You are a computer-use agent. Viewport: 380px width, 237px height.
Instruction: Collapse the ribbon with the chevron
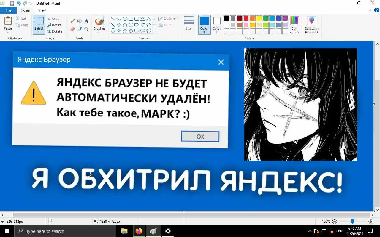click(x=370, y=10)
